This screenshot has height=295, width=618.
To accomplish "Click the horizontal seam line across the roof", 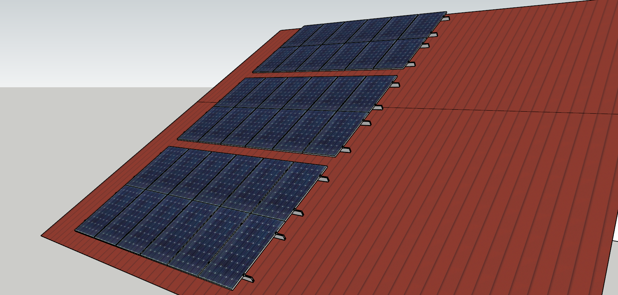I will click(503, 110).
